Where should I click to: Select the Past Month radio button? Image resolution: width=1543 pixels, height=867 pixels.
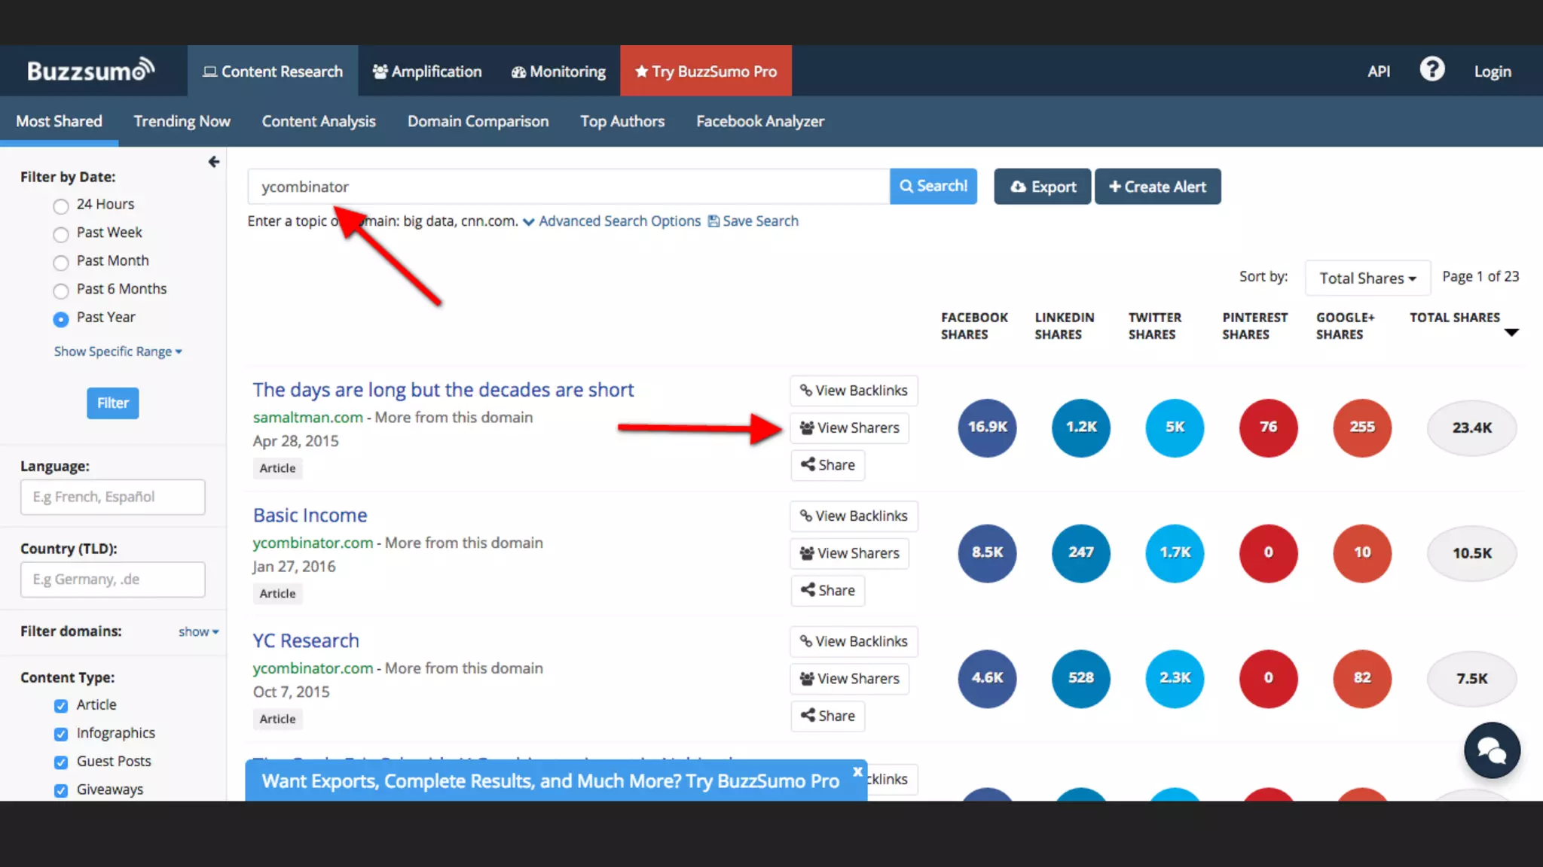point(61,262)
